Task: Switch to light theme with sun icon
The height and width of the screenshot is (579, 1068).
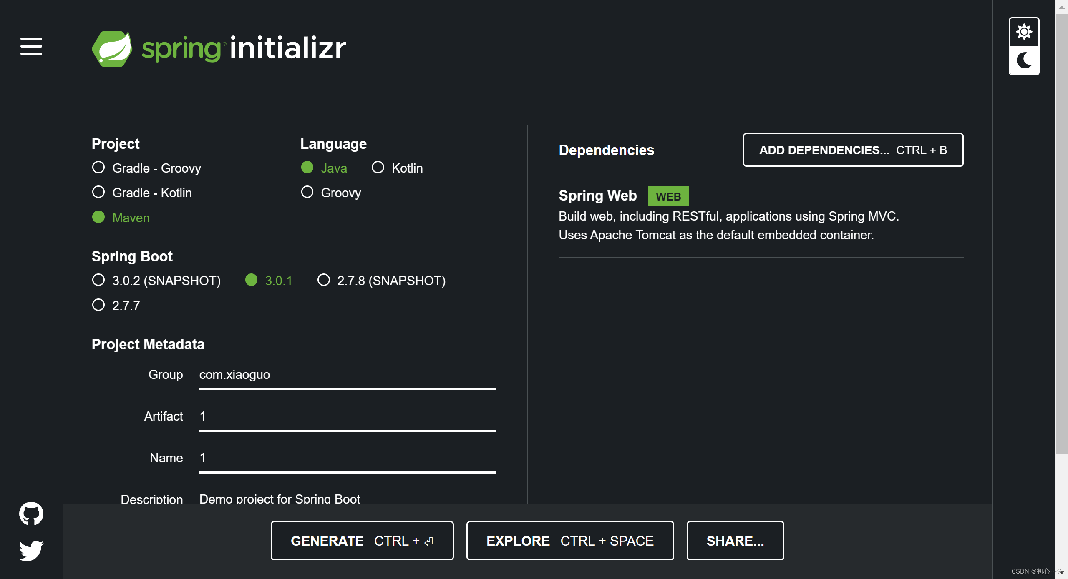Action: (1024, 32)
